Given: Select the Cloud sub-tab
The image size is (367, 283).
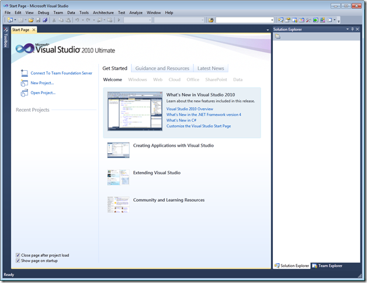Looking at the screenshot, I should pyautogui.click(x=174, y=80).
